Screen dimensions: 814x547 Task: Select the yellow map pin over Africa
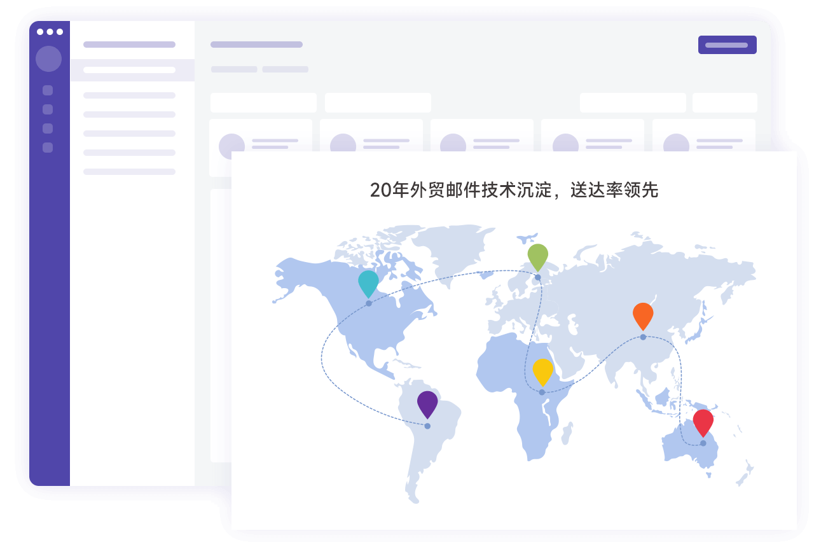(542, 372)
